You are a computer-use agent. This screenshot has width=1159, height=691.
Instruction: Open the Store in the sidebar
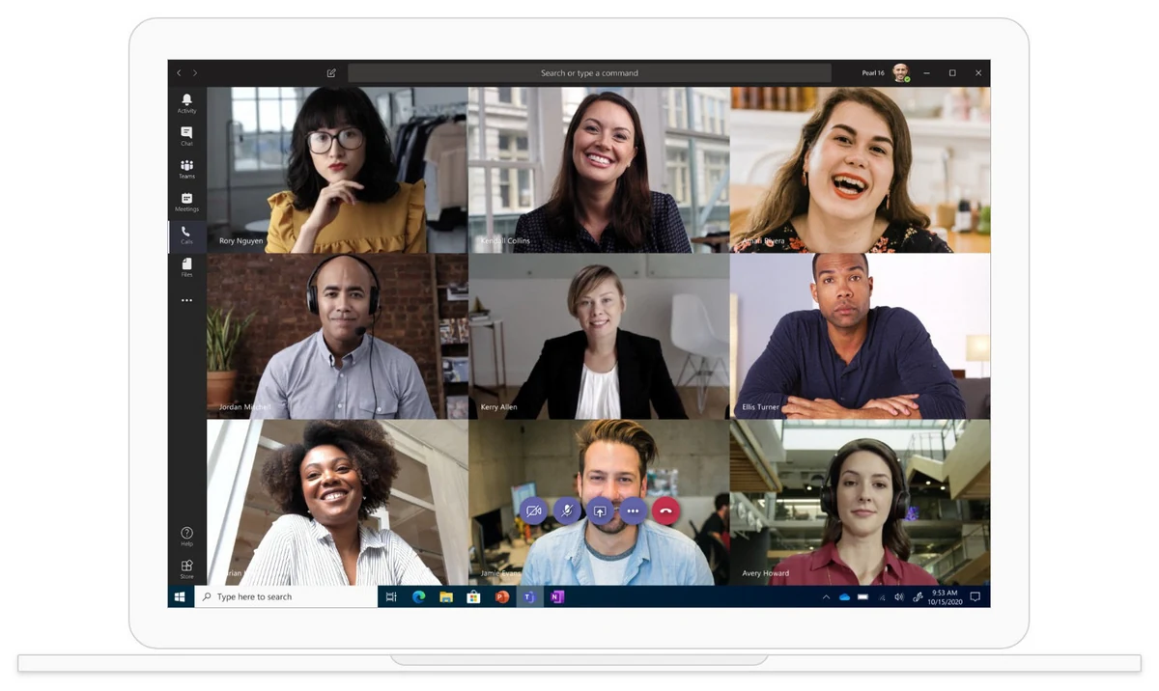186,569
